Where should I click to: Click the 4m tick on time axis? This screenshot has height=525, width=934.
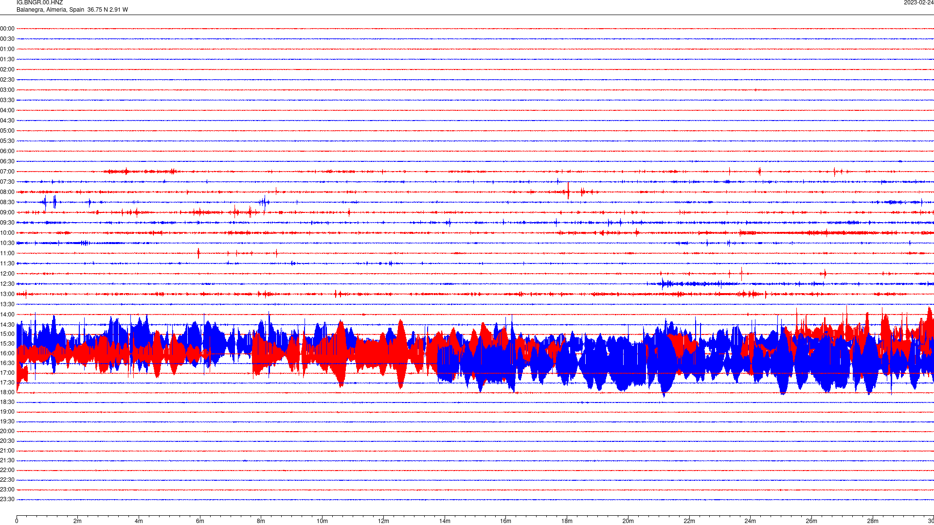tap(139, 521)
